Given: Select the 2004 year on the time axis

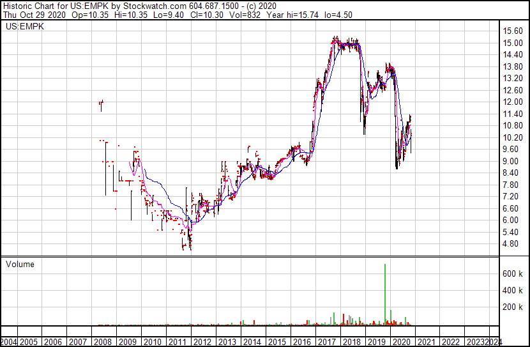Looking at the screenshot, I should pyautogui.click(x=10, y=341).
